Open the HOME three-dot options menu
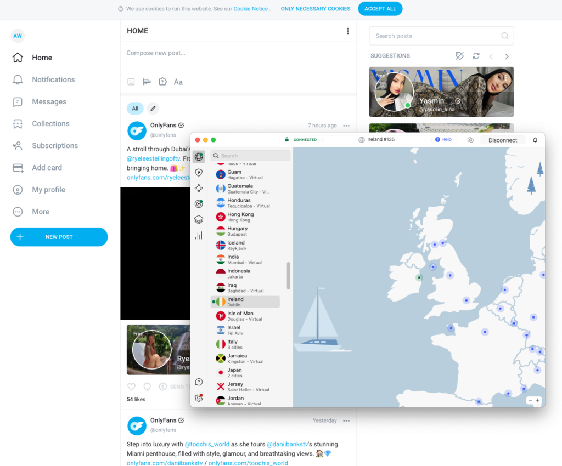This screenshot has height=466, width=562. [x=347, y=31]
